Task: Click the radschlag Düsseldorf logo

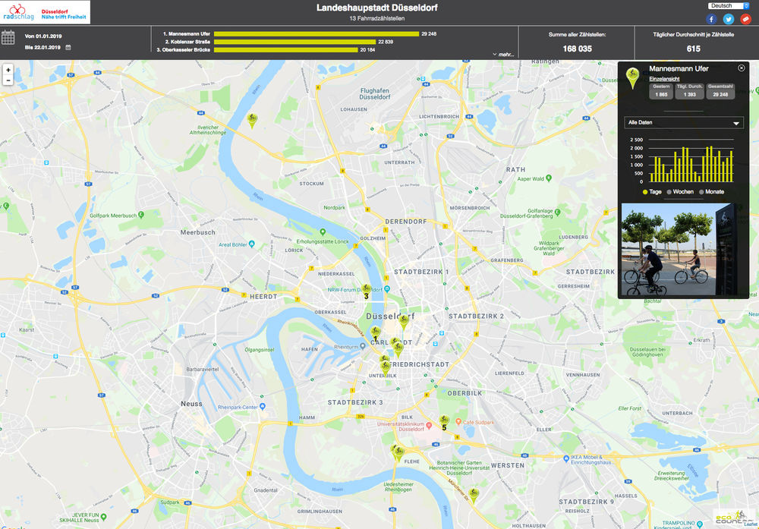Action: pyautogui.click(x=46, y=12)
